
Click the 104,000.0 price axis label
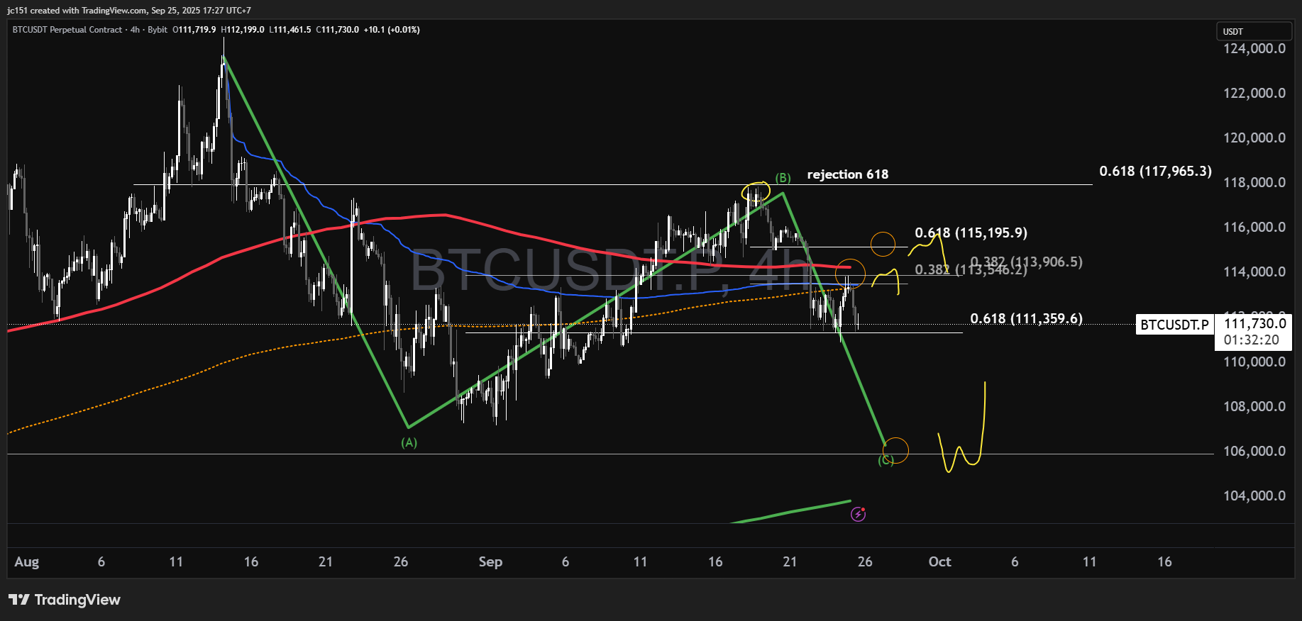tap(1254, 496)
